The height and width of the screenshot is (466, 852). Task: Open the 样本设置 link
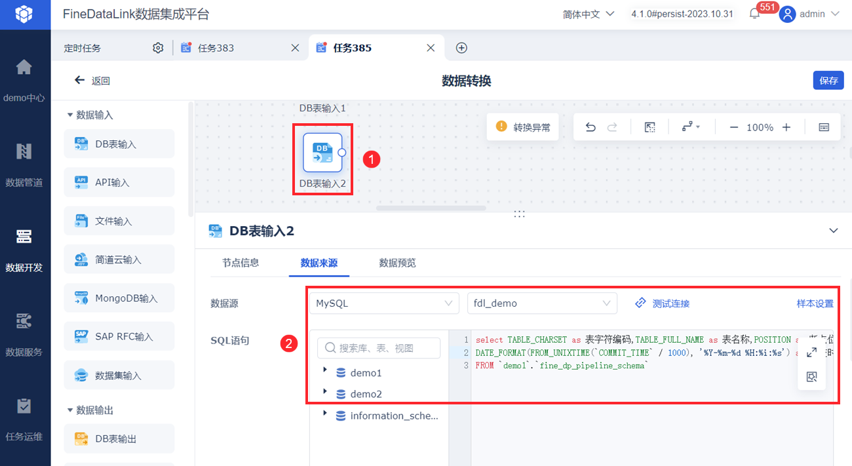[x=815, y=303]
